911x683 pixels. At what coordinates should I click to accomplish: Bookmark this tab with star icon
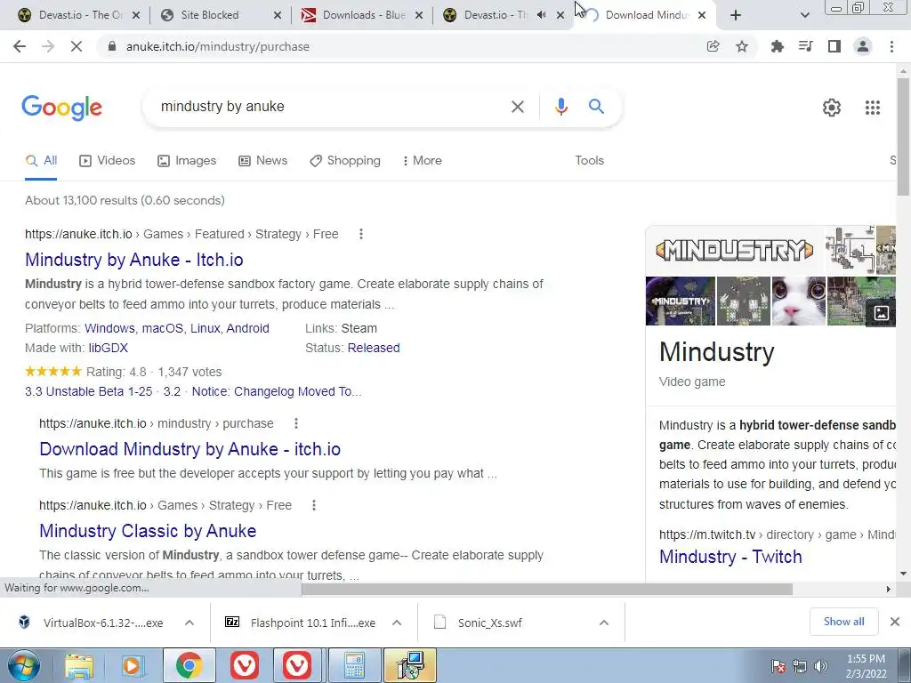(x=742, y=46)
